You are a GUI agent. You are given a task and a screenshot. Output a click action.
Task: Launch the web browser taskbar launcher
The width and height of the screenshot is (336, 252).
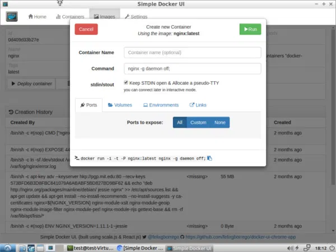pyautogui.click(x=31, y=248)
